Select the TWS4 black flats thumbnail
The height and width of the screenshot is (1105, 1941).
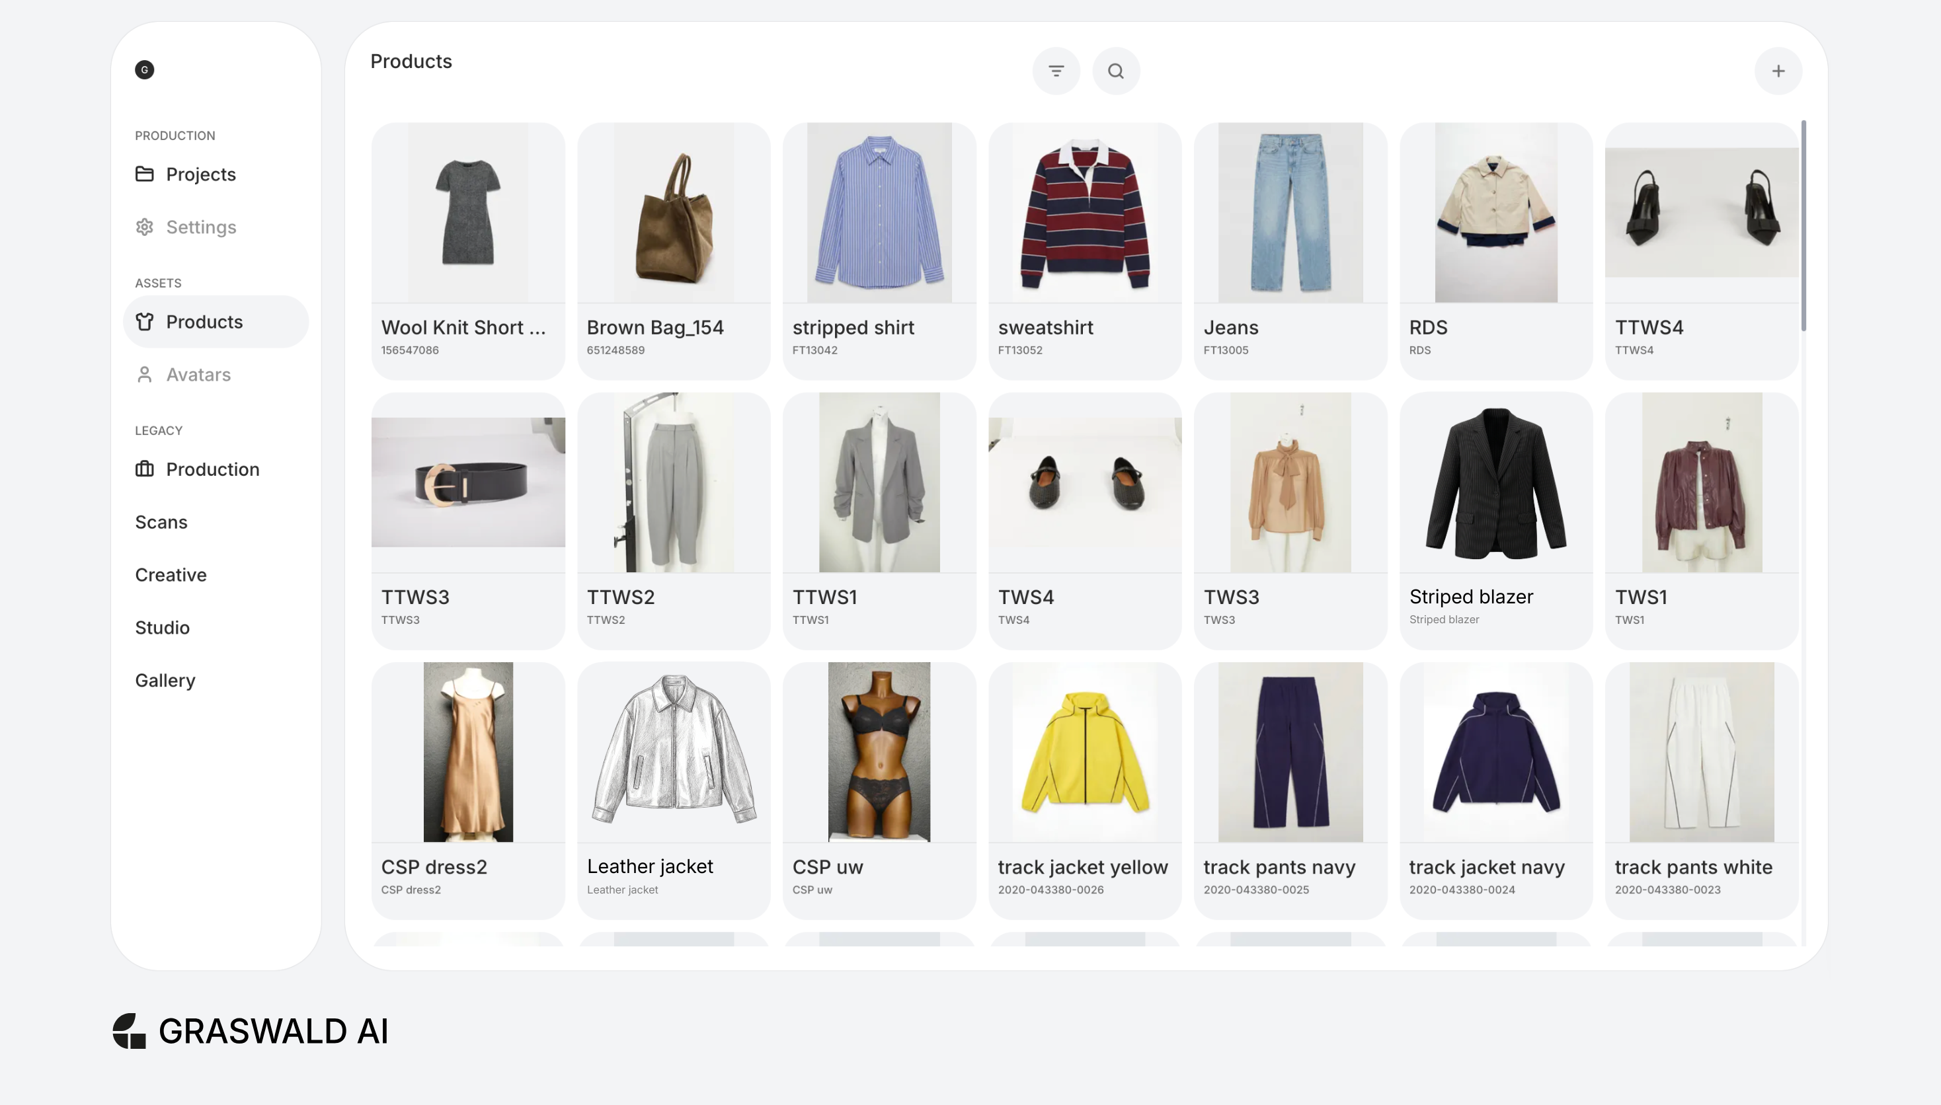coord(1085,482)
